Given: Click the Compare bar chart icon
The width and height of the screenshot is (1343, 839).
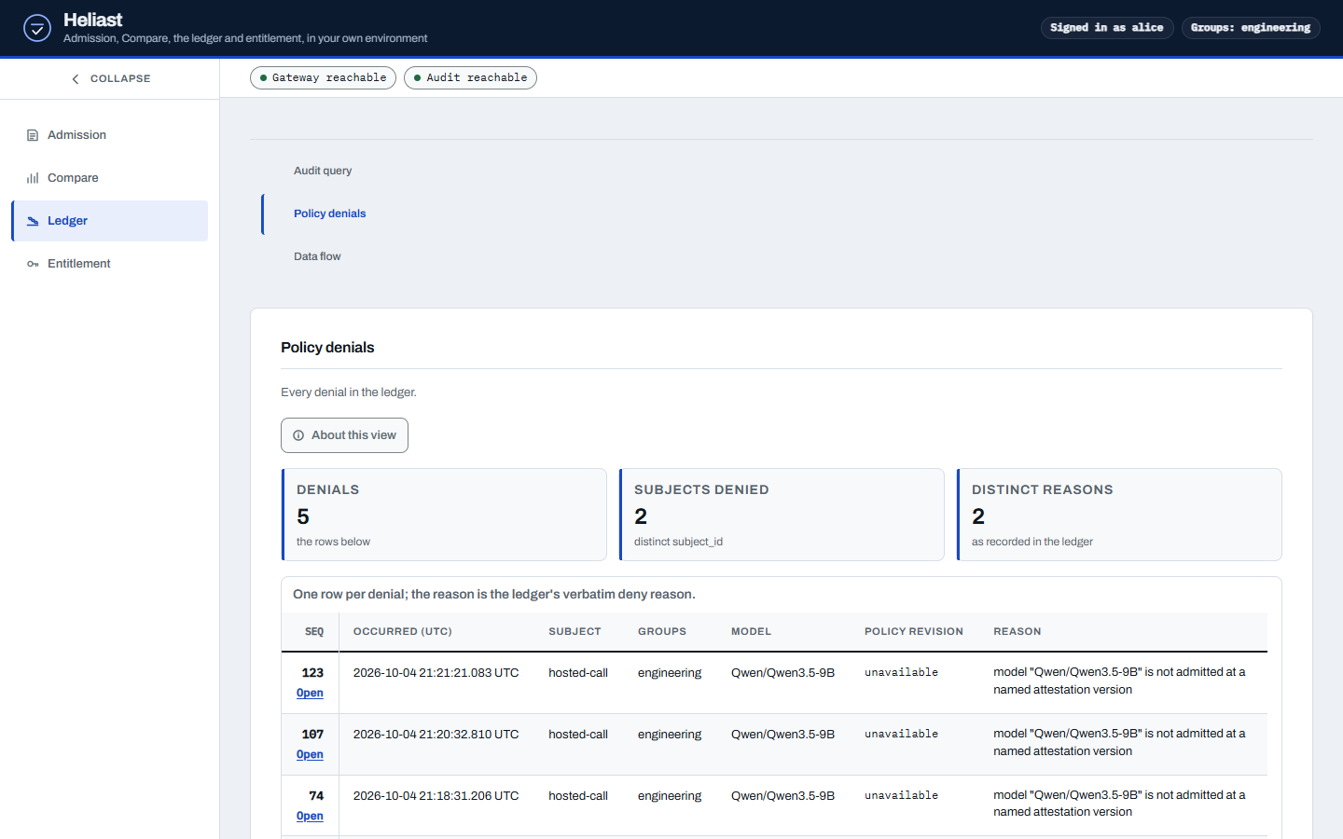Looking at the screenshot, I should coord(33,178).
